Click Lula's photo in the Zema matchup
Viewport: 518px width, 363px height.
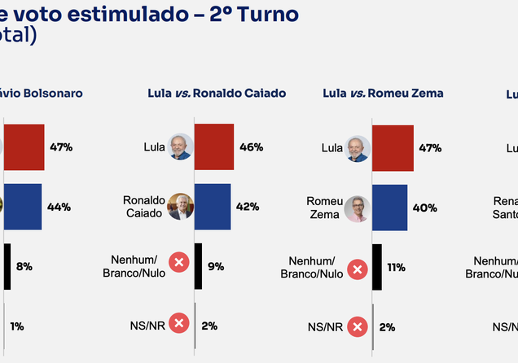tap(357, 148)
